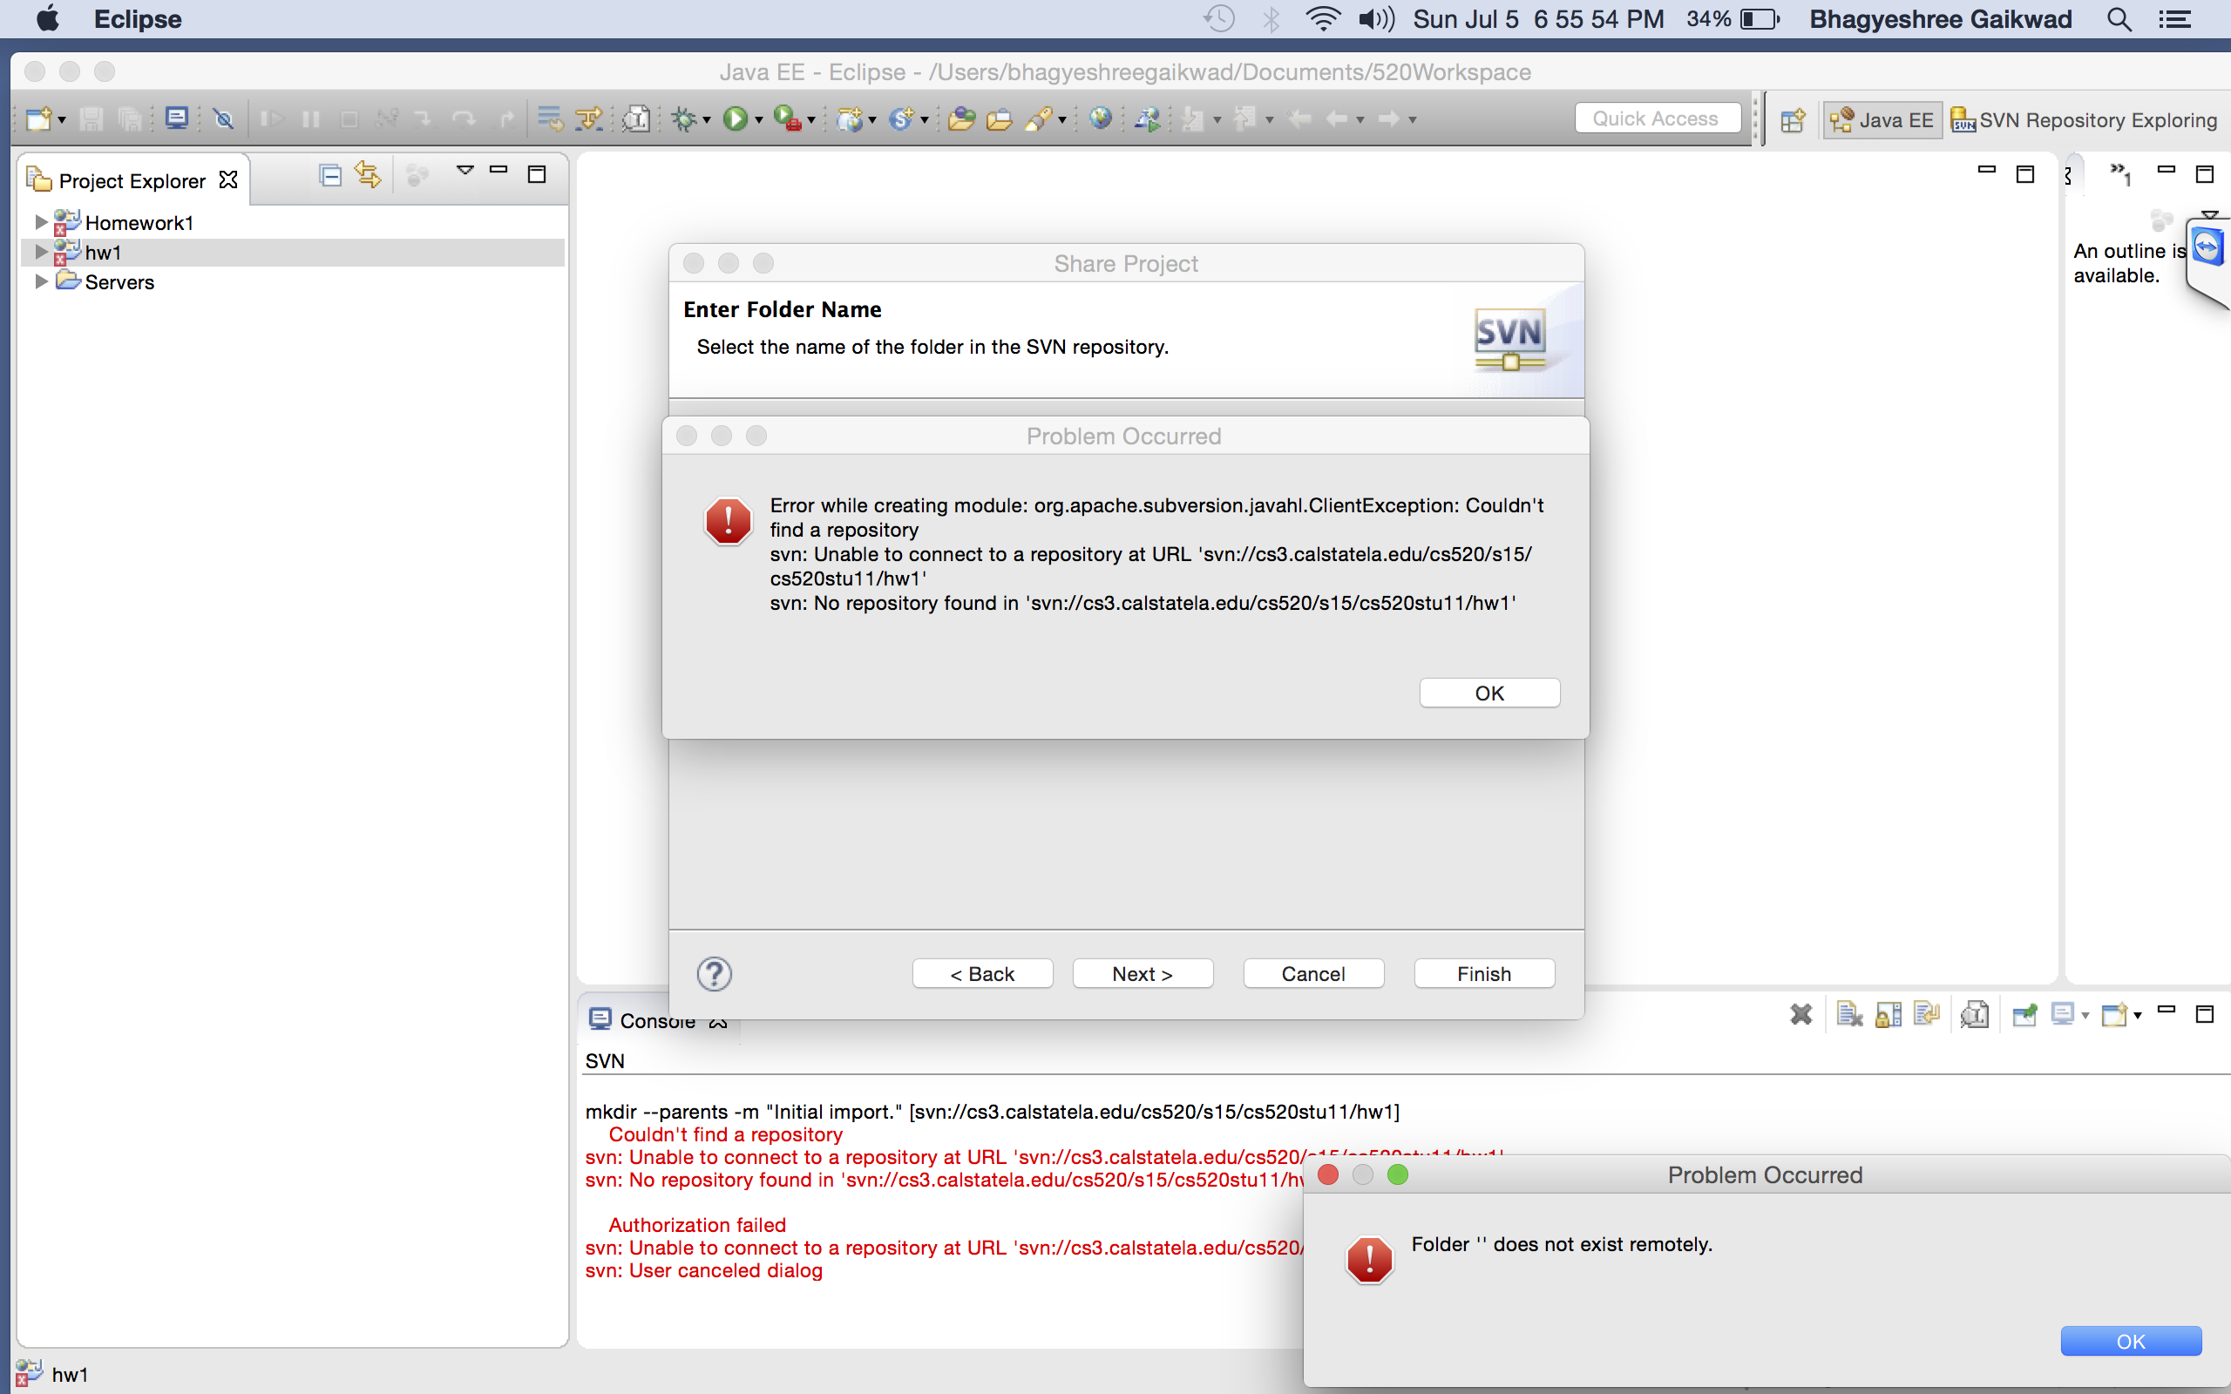Expand the Servers folder node

pos(41,281)
